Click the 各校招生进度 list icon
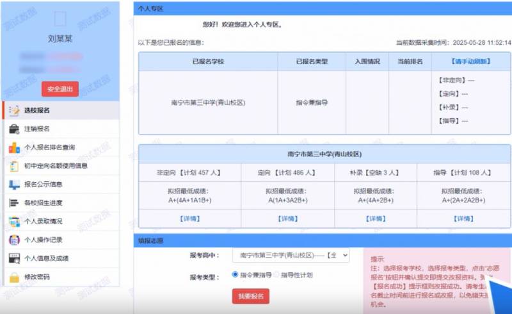This screenshot has height=314, width=512. click(13, 203)
